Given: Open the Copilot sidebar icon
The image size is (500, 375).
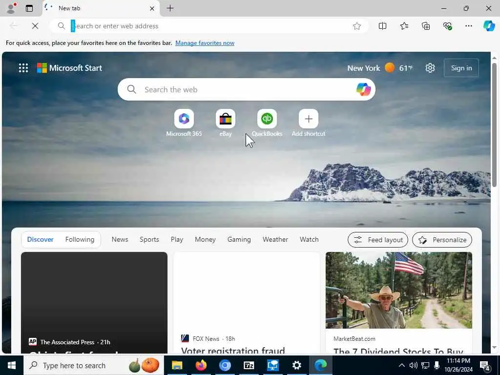Looking at the screenshot, I should (489, 26).
